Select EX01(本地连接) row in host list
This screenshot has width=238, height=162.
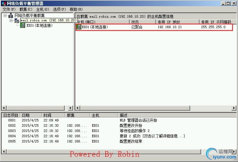click(154, 27)
